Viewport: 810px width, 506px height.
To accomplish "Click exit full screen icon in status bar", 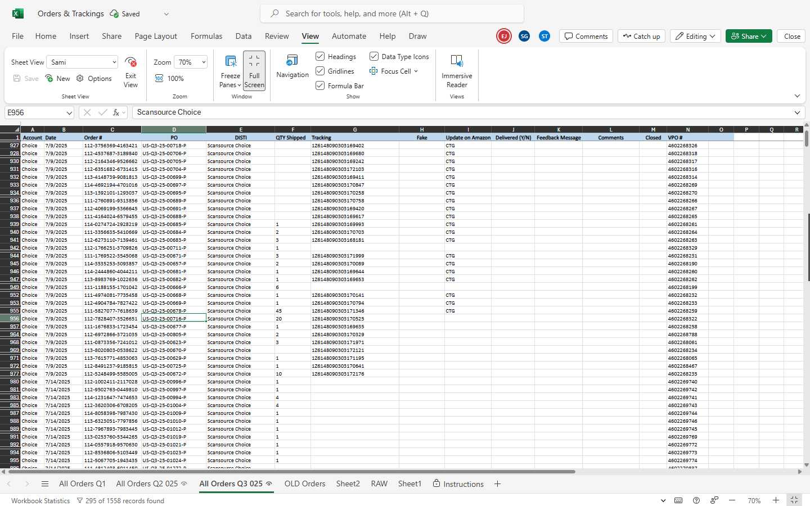I will [794, 500].
